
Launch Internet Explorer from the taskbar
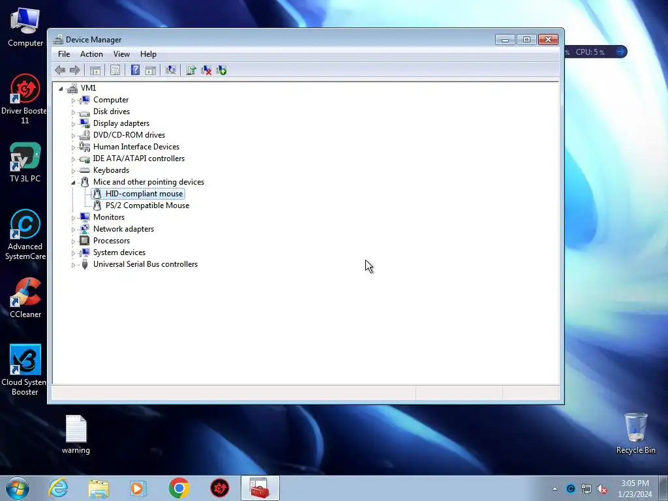pos(58,488)
